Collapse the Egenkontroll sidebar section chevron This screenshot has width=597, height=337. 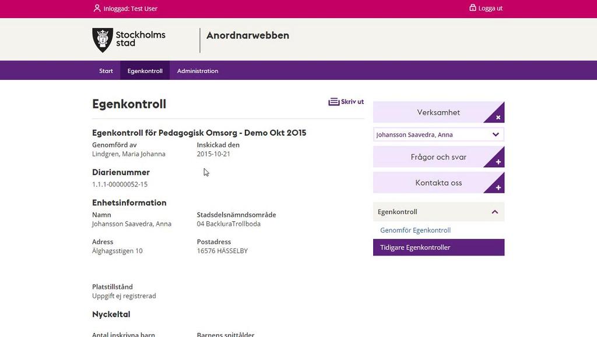tap(494, 212)
